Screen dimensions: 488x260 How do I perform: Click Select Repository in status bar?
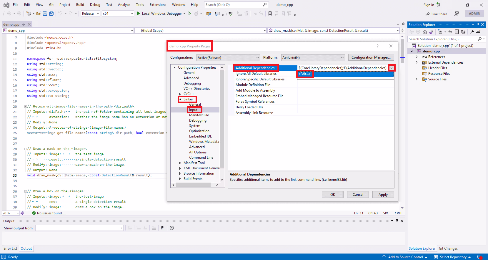(453, 257)
